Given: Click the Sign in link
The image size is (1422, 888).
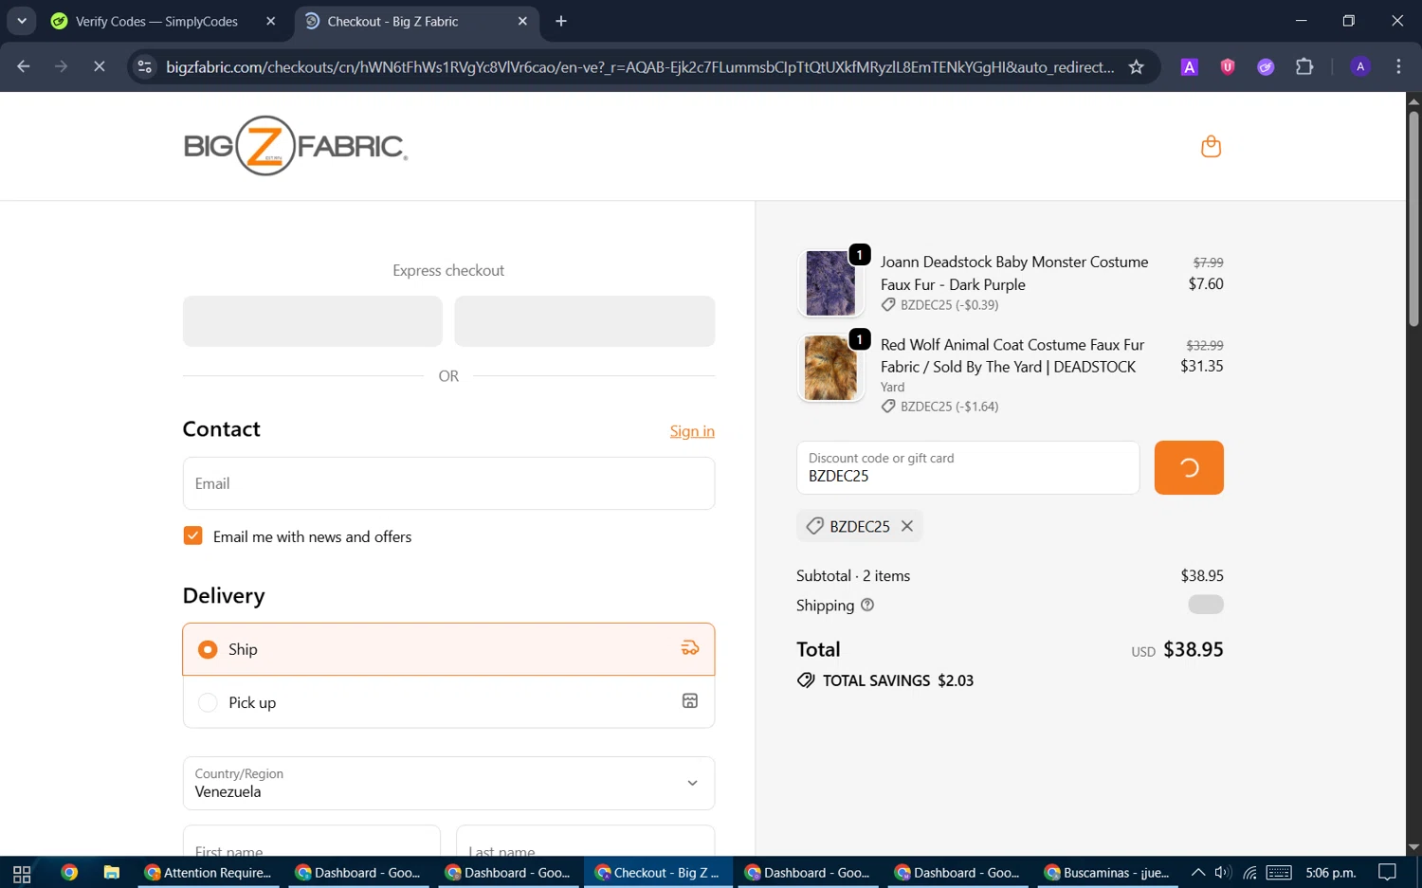Looking at the screenshot, I should click(692, 431).
